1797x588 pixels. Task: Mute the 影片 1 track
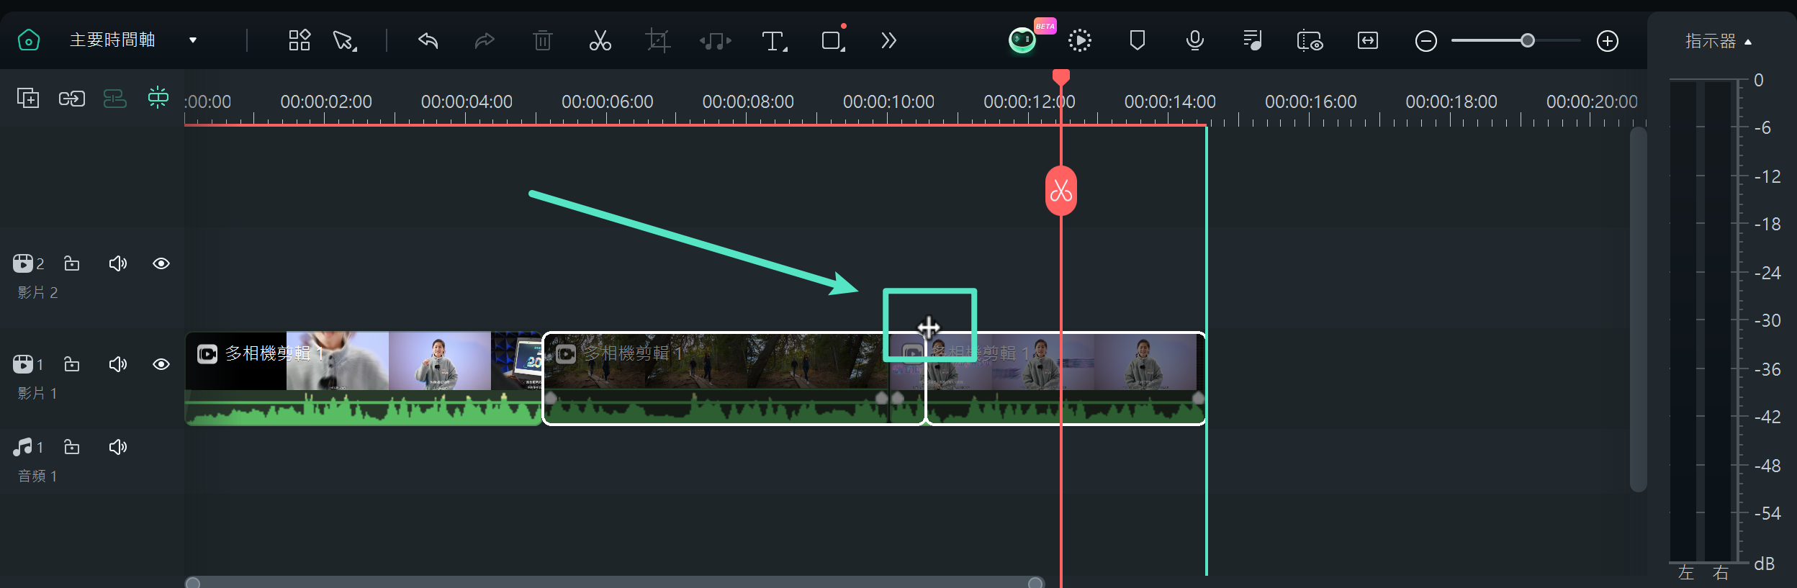[x=118, y=364]
